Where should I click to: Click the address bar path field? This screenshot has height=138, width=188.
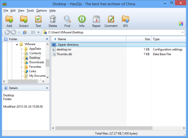[x=113, y=32]
